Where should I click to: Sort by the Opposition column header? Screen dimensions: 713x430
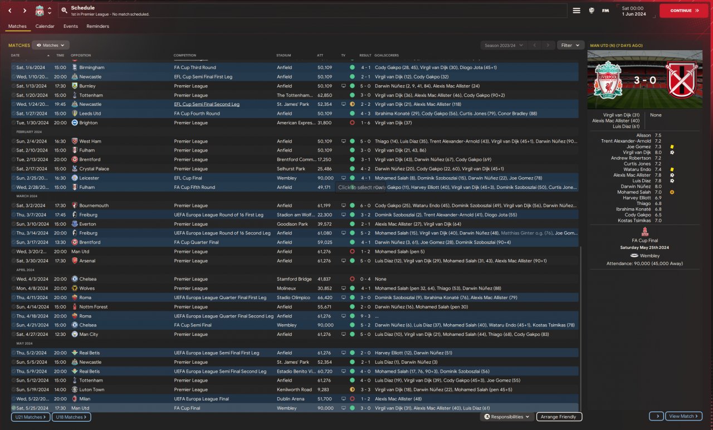click(81, 55)
